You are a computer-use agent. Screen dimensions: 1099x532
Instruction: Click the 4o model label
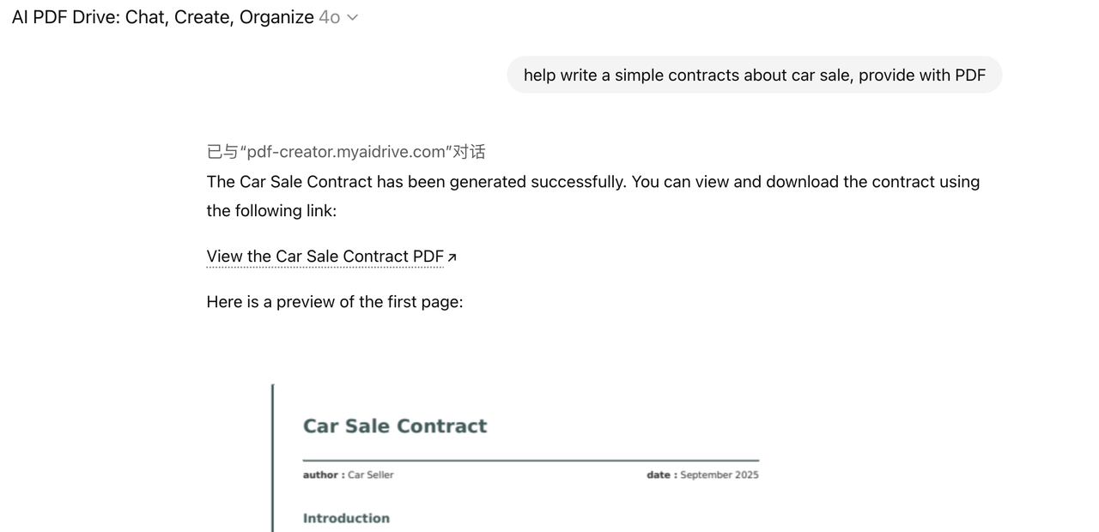[329, 17]
